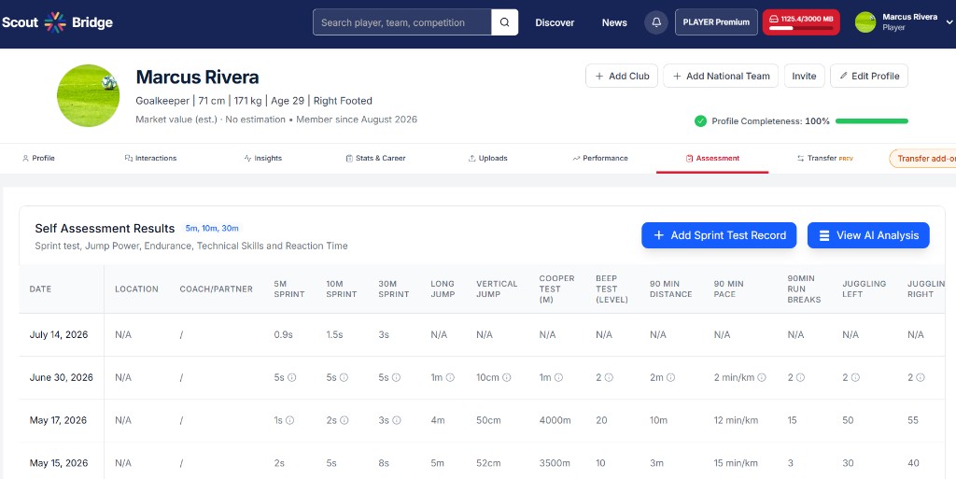Open the Profile tab
The width and height of the screenshot is (956, 479).
(x=38, y=158)
